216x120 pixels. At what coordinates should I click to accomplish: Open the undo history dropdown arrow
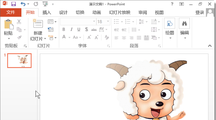[x=28, y=4]
